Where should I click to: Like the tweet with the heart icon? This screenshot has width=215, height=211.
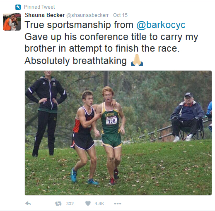click(x=88, y=203)
